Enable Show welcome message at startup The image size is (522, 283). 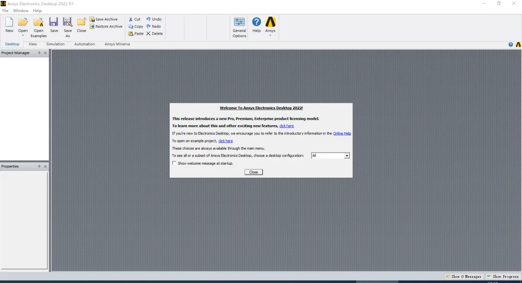point(174,163)
